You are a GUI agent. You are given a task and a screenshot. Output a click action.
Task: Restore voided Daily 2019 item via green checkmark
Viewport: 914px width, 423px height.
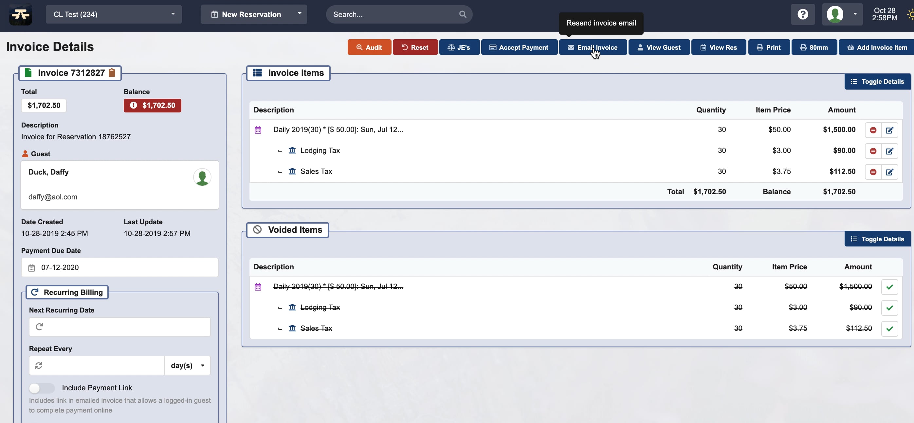coord(889,287)
